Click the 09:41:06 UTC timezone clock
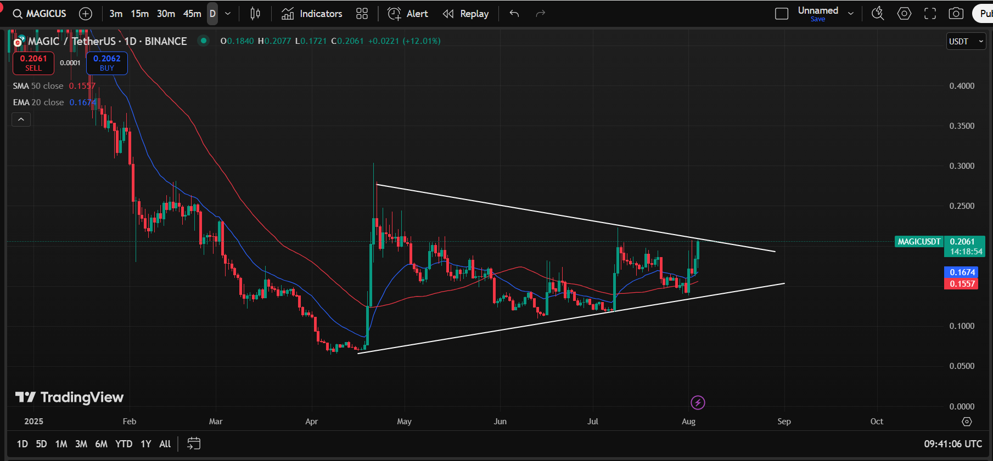 pyautogui.click(x=953, y=444)
